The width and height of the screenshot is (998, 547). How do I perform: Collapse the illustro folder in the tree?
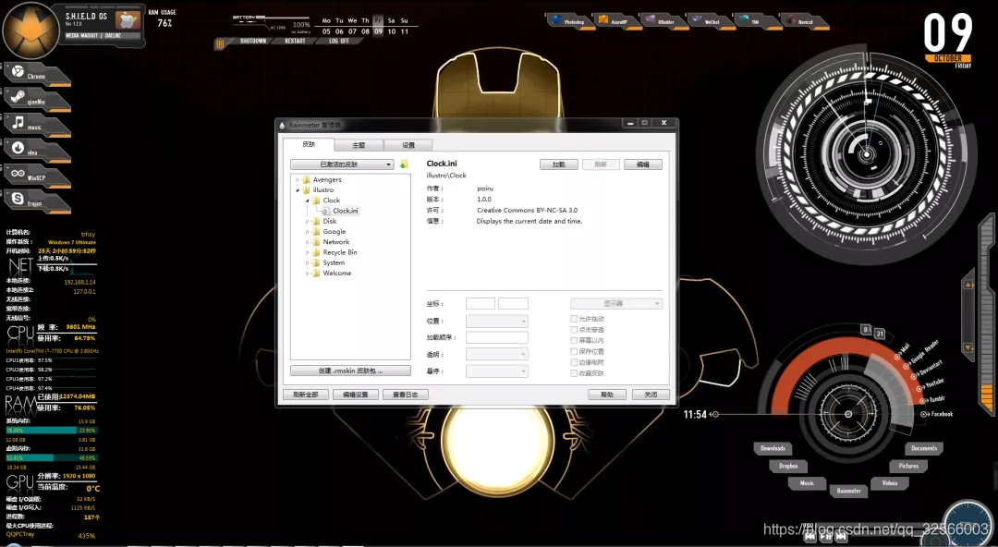(298, 189)
